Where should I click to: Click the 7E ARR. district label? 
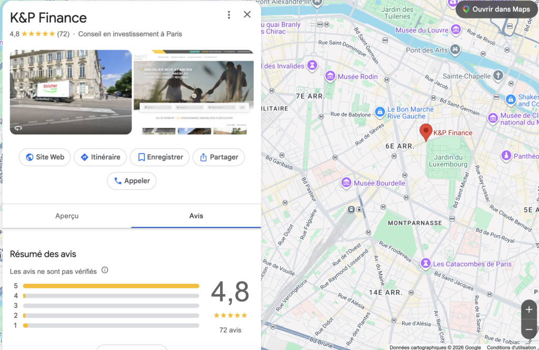coord(311,96)
